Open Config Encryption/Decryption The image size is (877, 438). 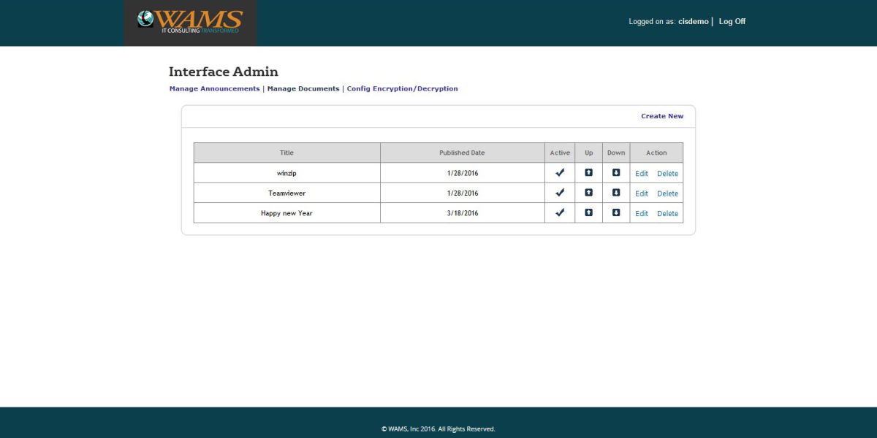click(x=402, y=88)
